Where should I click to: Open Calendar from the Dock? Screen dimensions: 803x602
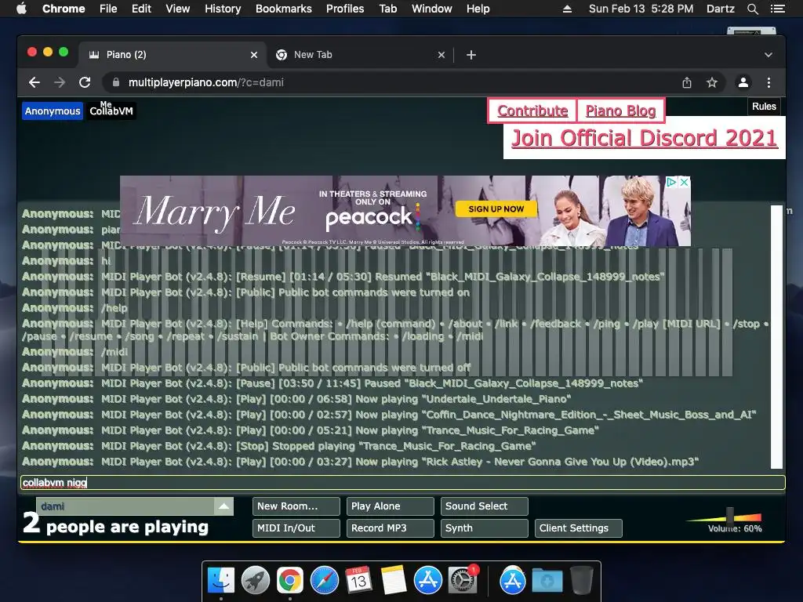point(358,581)
